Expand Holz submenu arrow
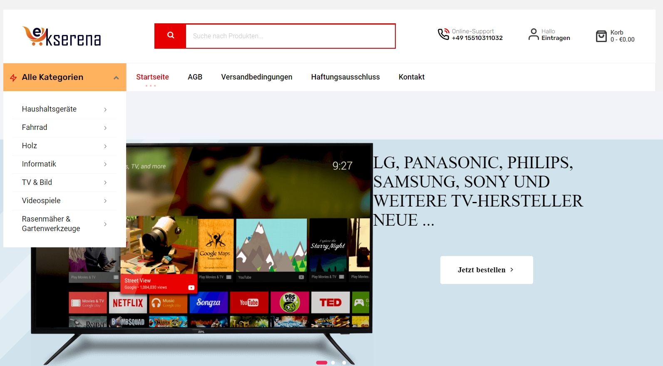Viewport: 663px width, 366px height. tap(105, 146)
